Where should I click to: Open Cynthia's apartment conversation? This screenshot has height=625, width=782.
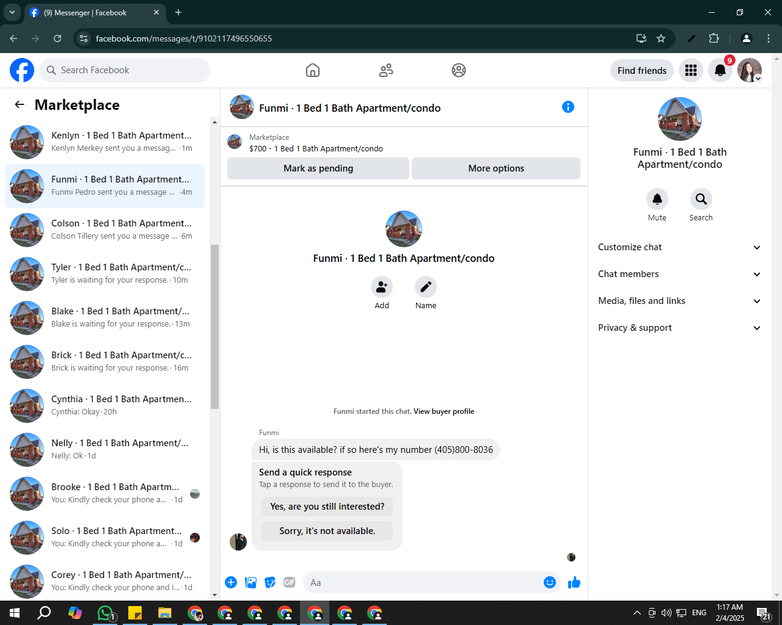click(104, 405)
